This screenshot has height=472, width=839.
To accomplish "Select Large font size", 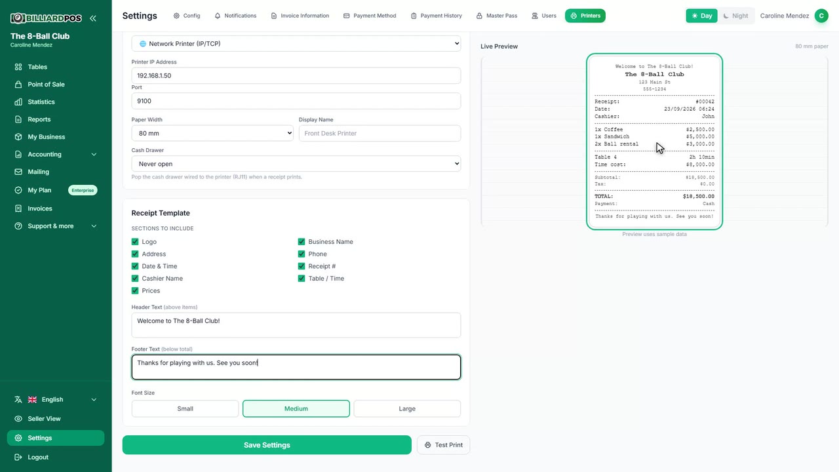I will click(407, 408).
